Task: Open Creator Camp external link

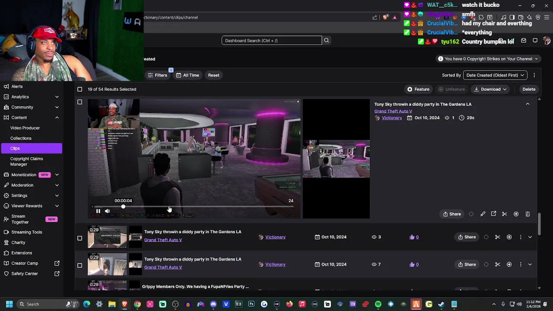Action: pyautogui.click(x=57, y=263)
